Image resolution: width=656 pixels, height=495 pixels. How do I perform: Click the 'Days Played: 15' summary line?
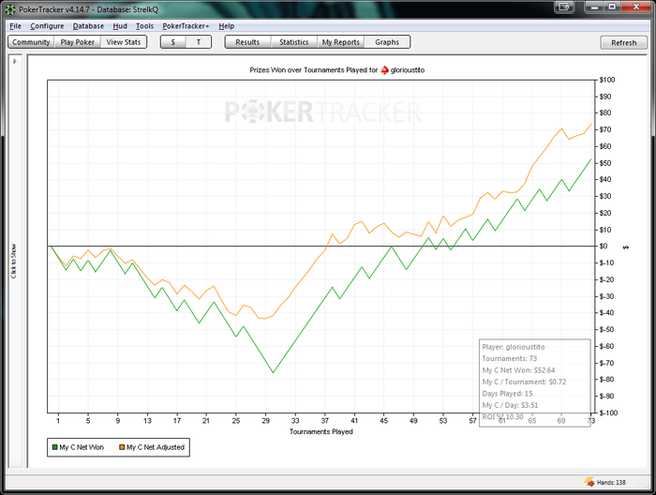(x=507, y=394)
